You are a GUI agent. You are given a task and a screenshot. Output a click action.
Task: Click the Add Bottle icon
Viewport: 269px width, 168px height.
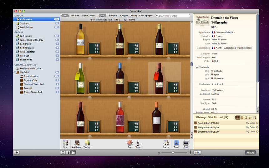tap(77, 143)
